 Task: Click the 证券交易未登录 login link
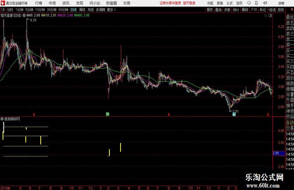coord(170,3)
